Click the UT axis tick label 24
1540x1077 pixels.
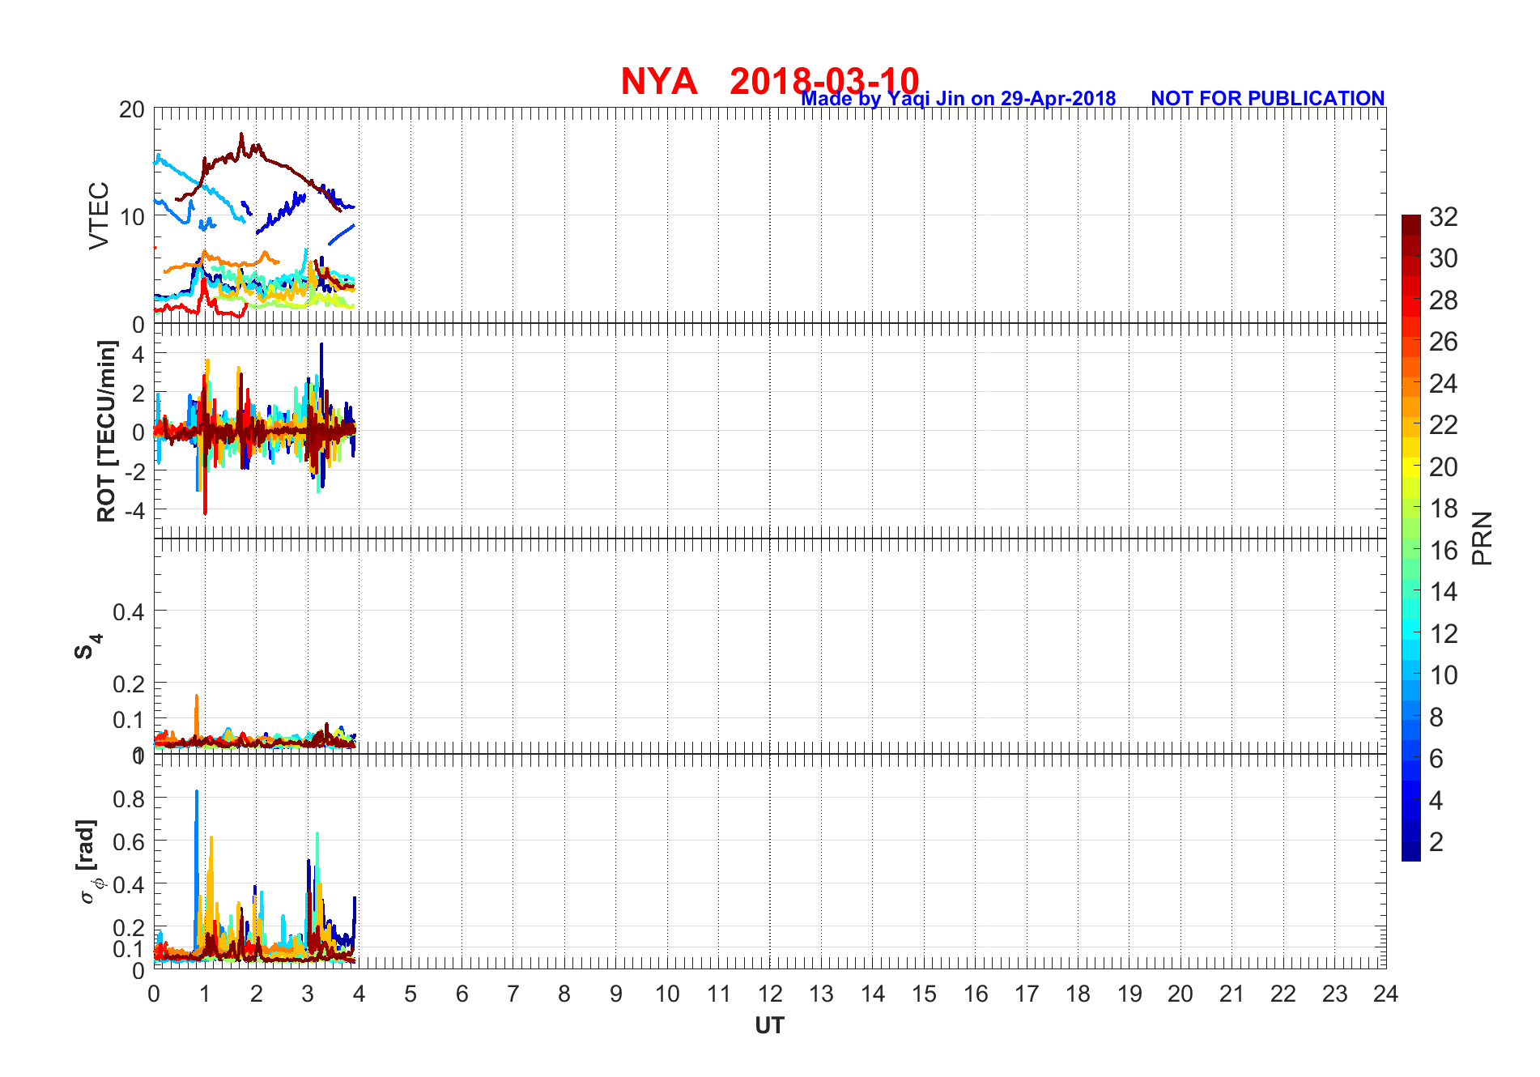(x=1385, y=994)
